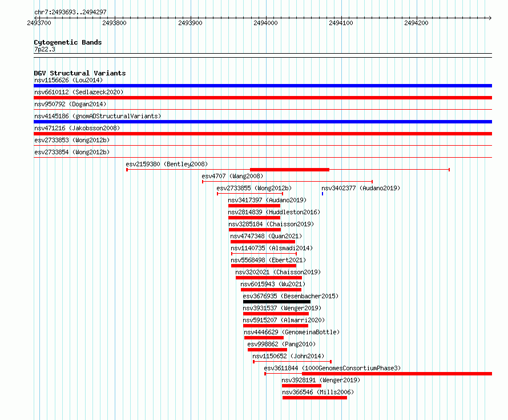This screenshot has height=420, width=508.
Task: Select the nsv2814839 (Huddleston2016) label
Action: [274, 212]
